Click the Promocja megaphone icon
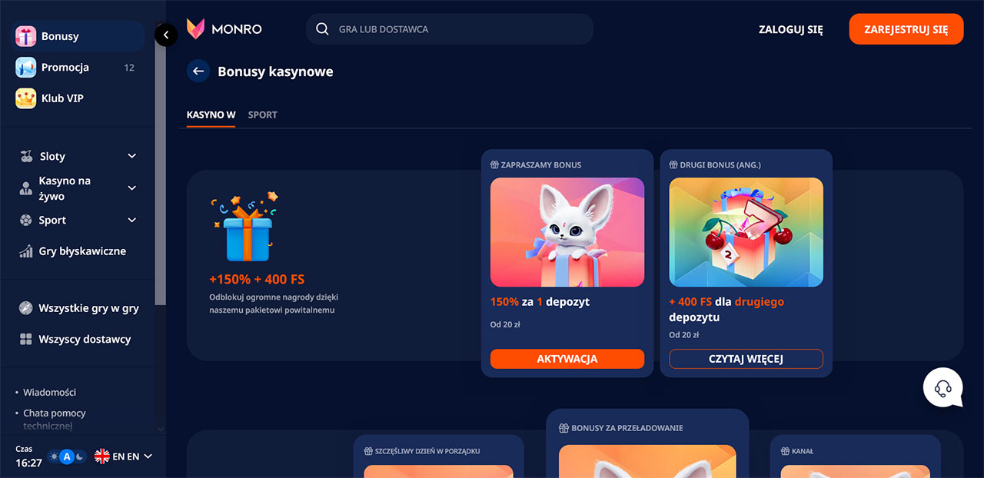Screen dimensions: 984x478 [x=26, y=68]
